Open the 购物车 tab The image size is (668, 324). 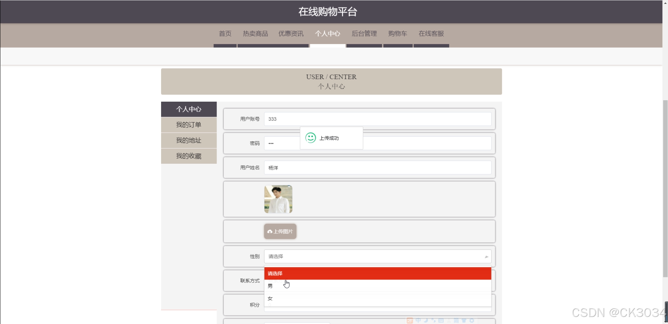point(398,34)
